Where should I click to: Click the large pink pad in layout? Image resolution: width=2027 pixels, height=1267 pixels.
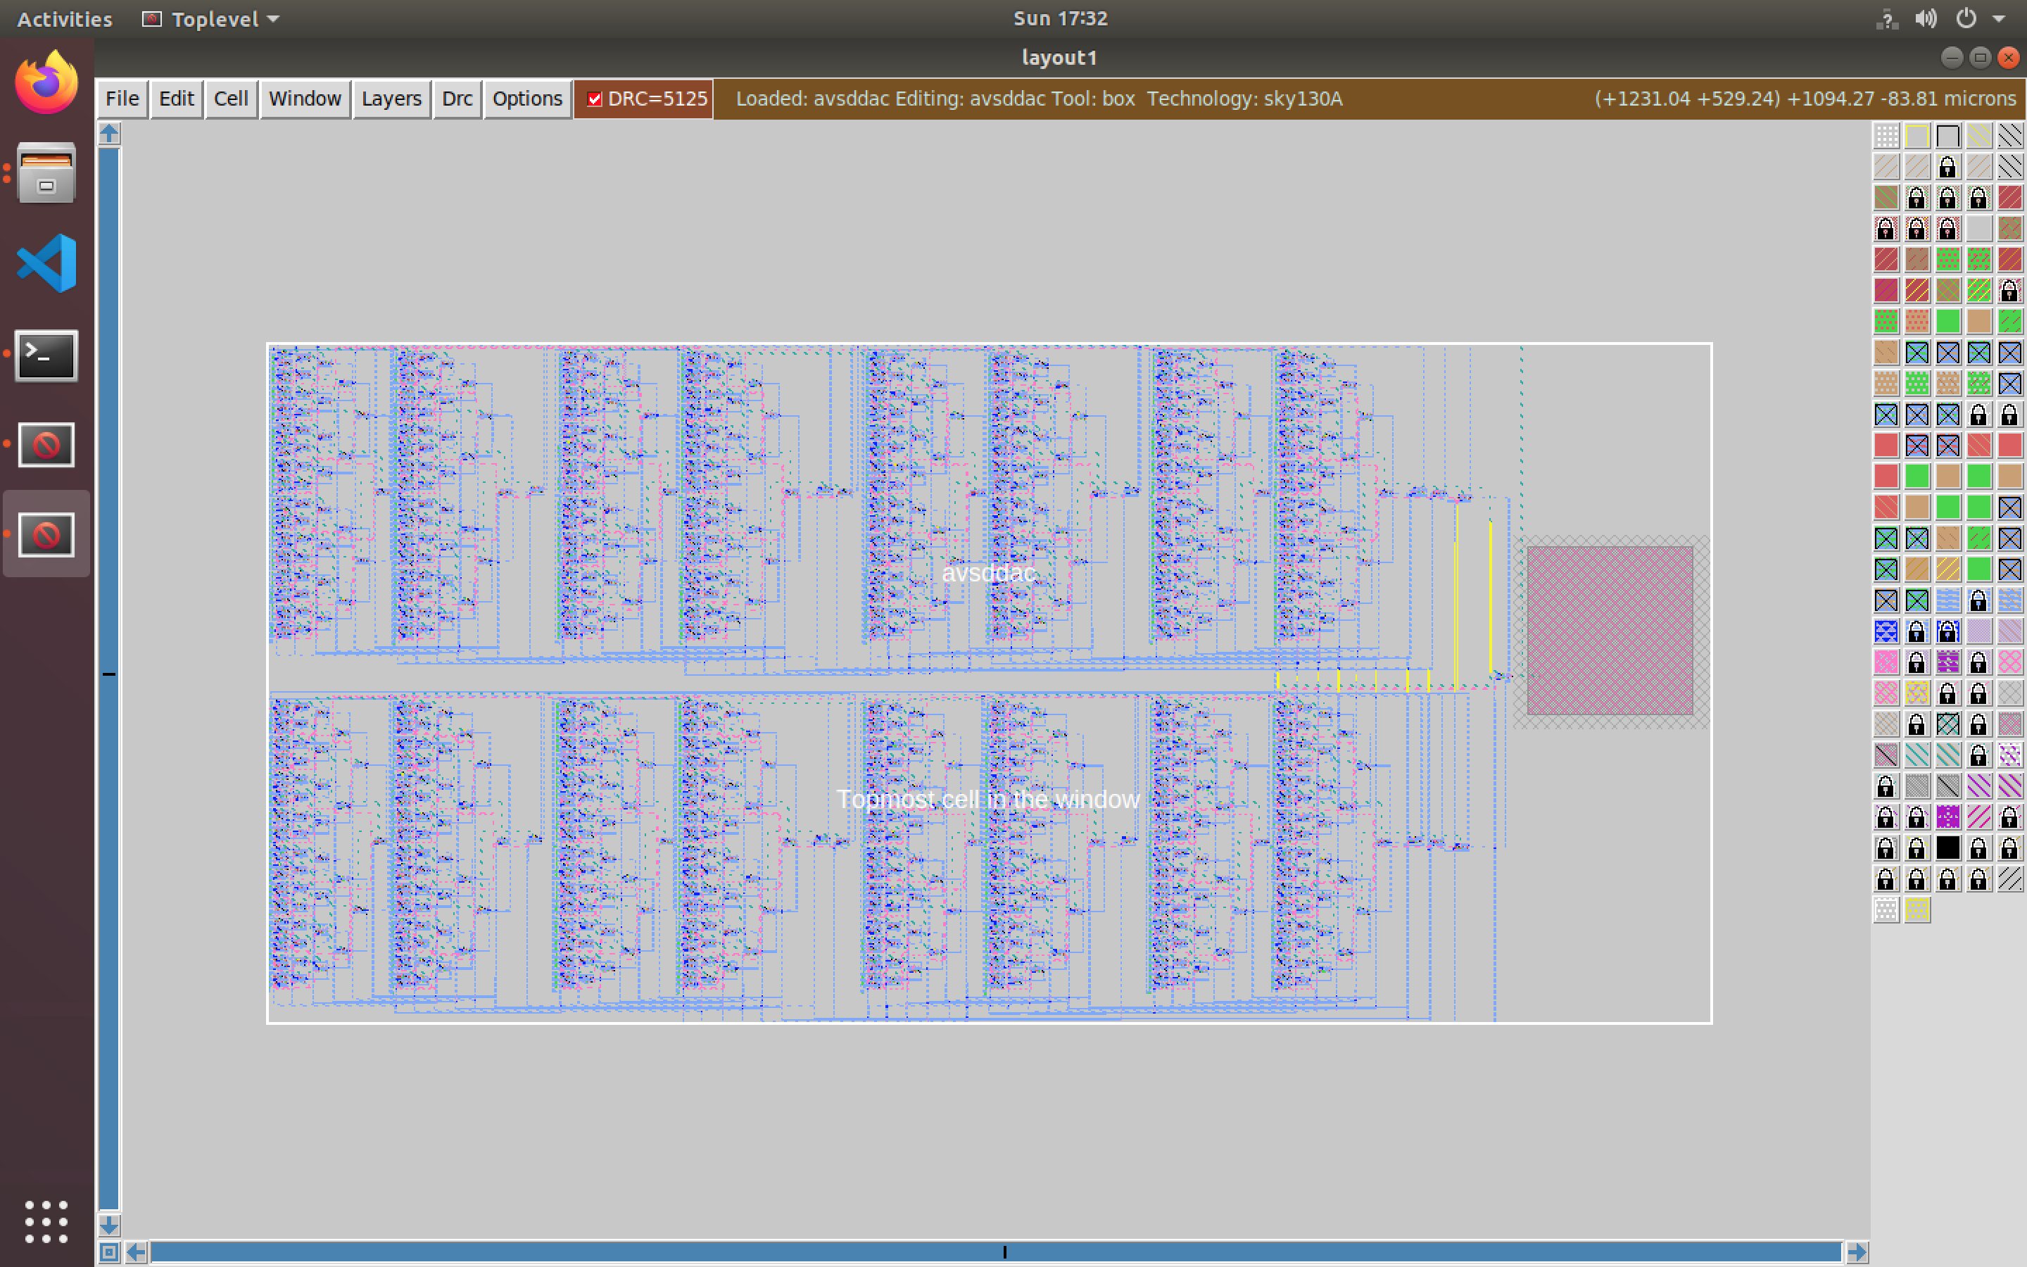click(x=1609, y=630)
